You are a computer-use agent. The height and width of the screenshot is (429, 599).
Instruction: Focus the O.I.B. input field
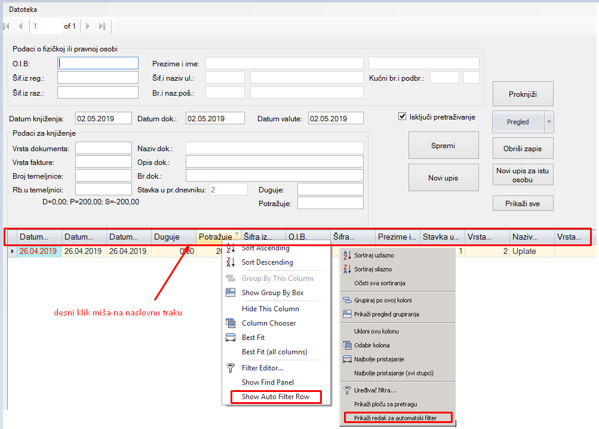(x=98, y=63)
